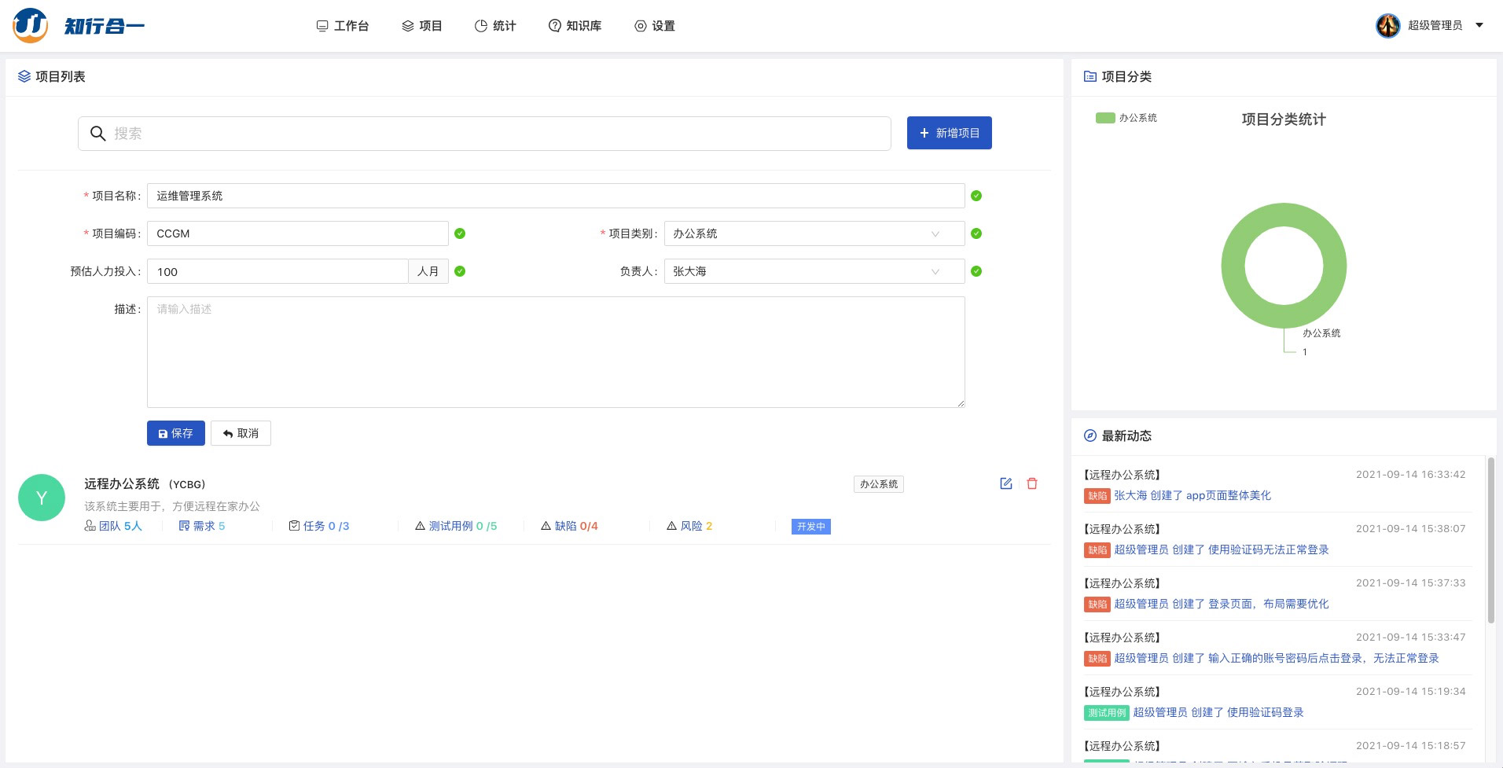The image size is (1503, 768).
Task: Click the green Y project avatar
Action: click(42, 498)
